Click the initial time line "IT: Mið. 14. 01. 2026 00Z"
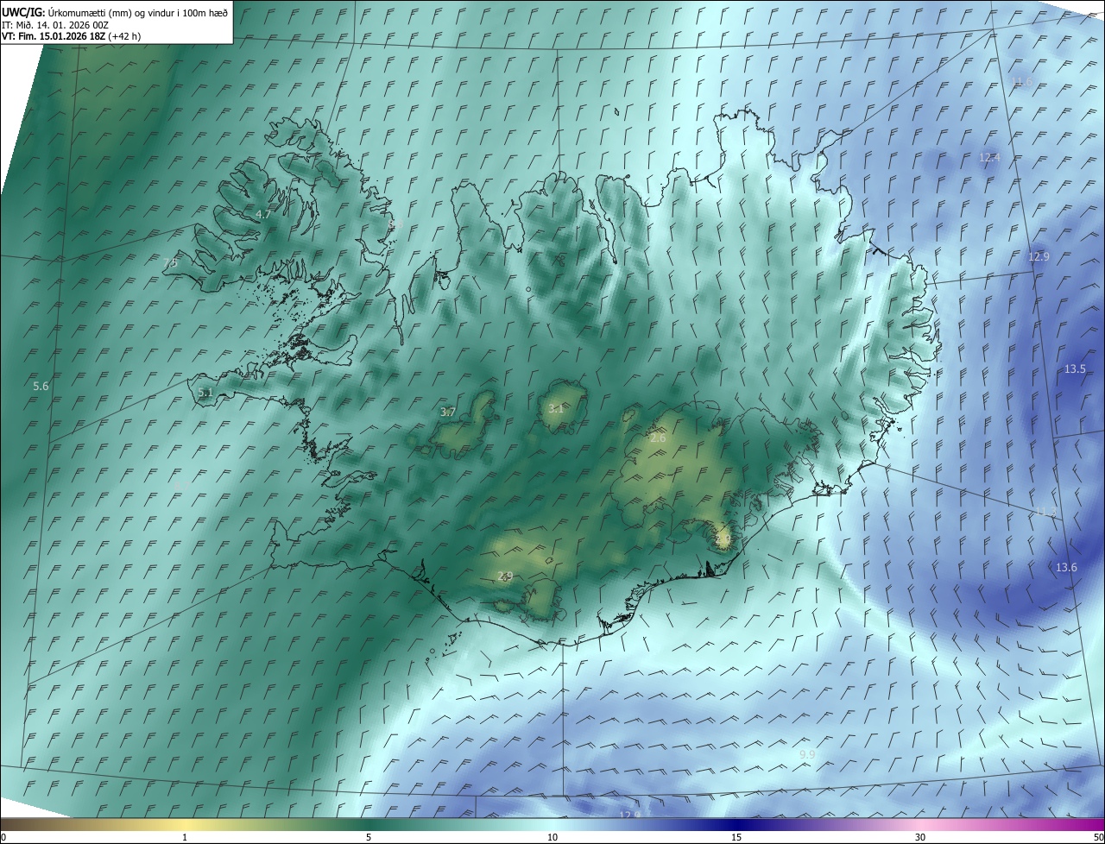 54,25
